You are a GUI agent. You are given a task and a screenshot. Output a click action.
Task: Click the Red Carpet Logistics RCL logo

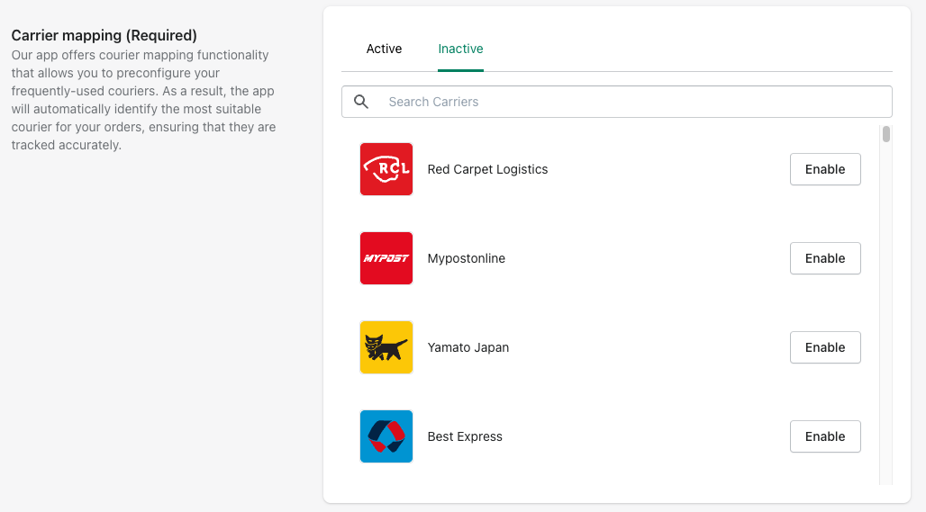coord(386,169)
